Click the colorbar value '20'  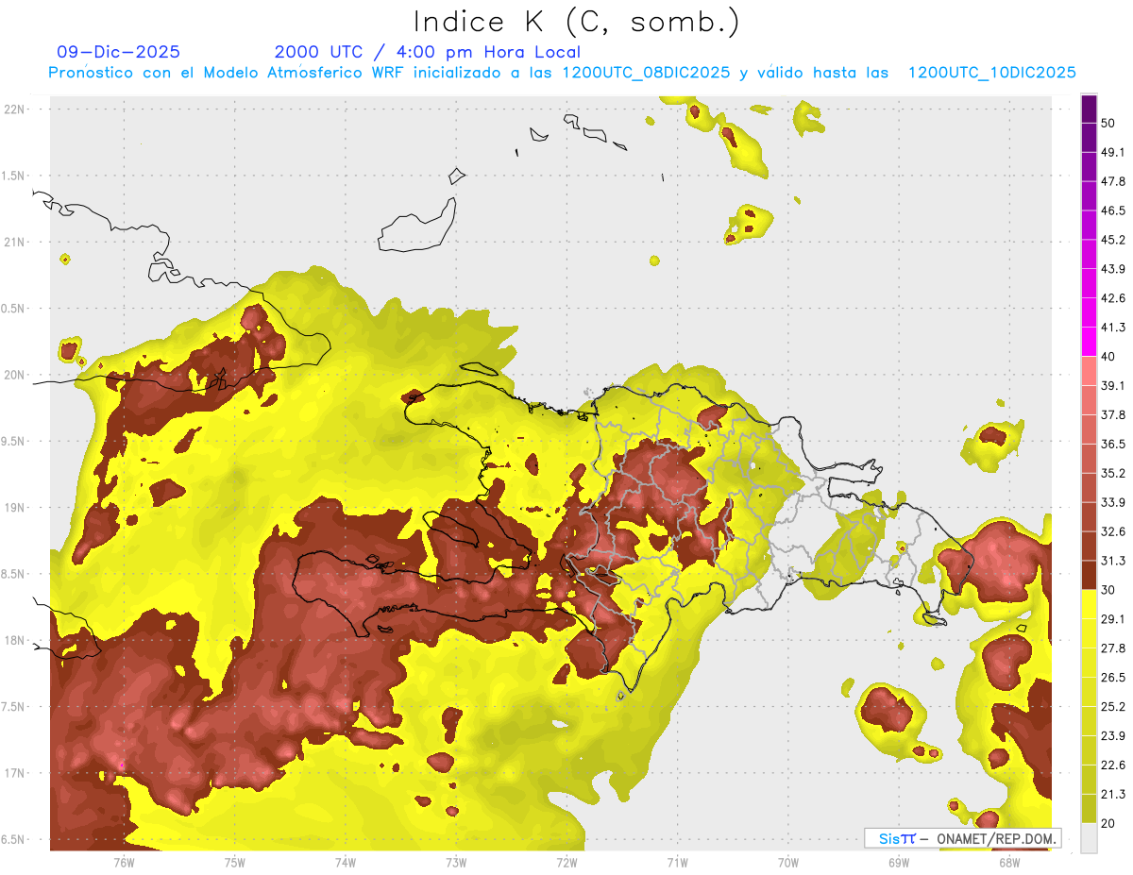(1108, 824)
